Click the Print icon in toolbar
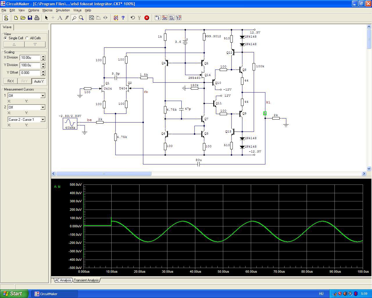Image resolution: width=372 pixels, height=298 pixels. [37, 18]
